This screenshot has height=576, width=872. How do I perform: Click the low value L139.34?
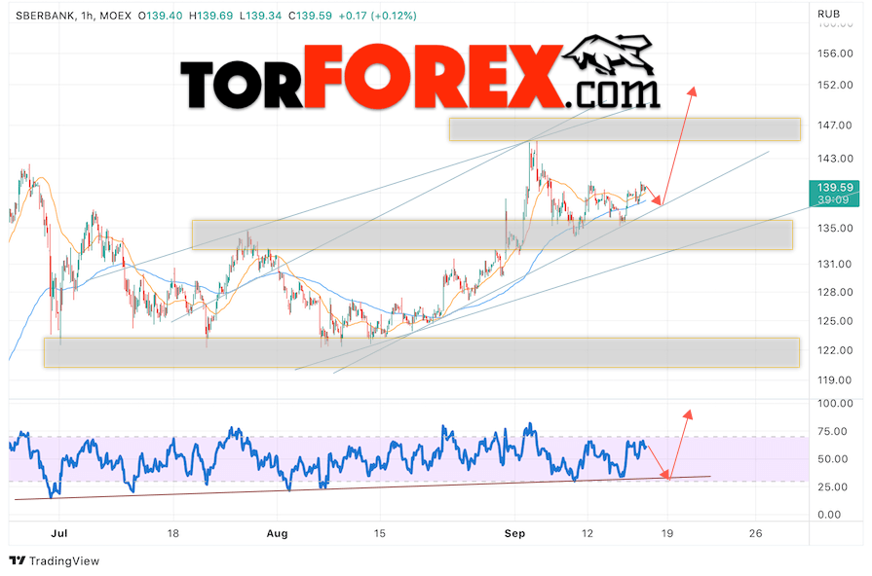260,16
